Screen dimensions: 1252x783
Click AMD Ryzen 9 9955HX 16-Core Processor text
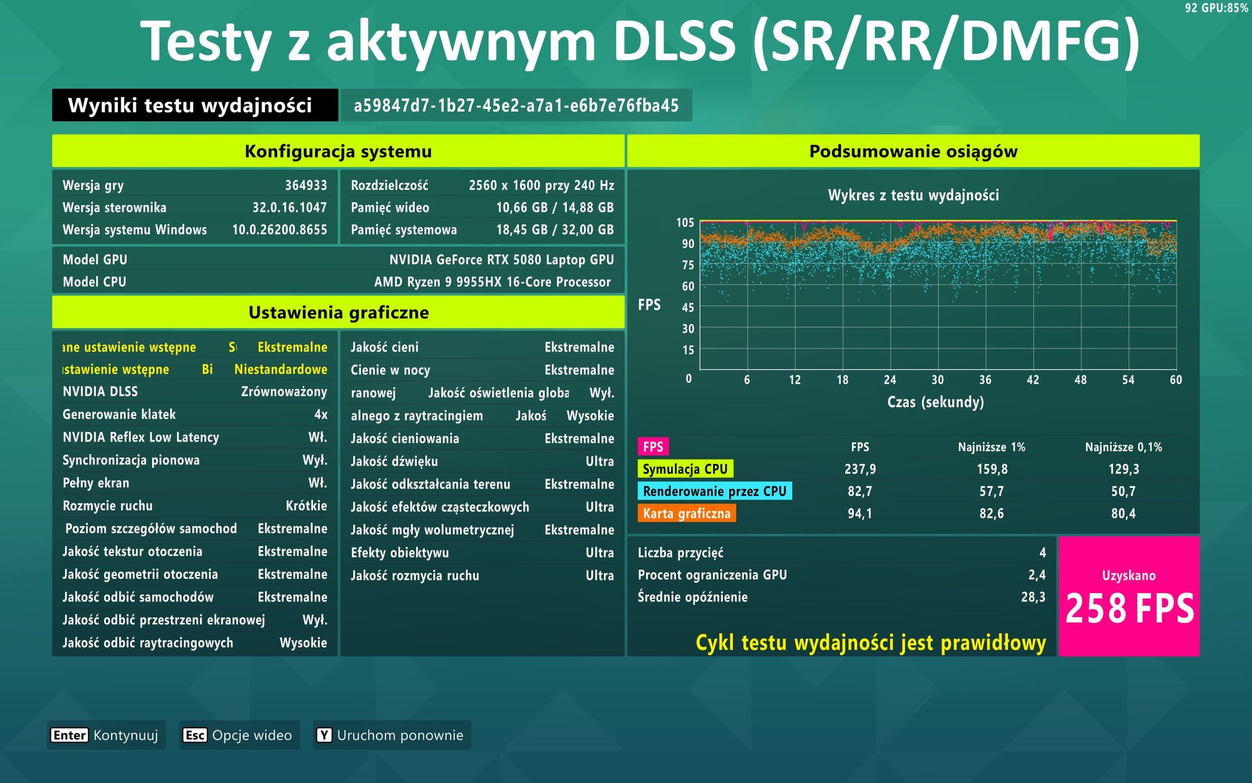[492, 282]
